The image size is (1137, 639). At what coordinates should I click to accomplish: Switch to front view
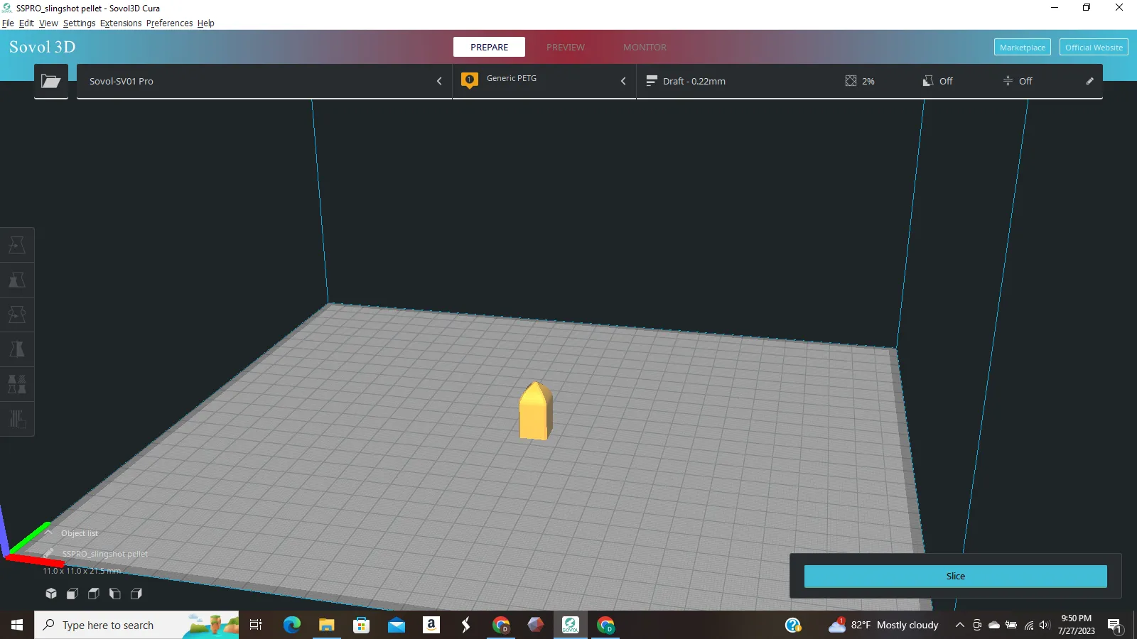tap(72, 594)
